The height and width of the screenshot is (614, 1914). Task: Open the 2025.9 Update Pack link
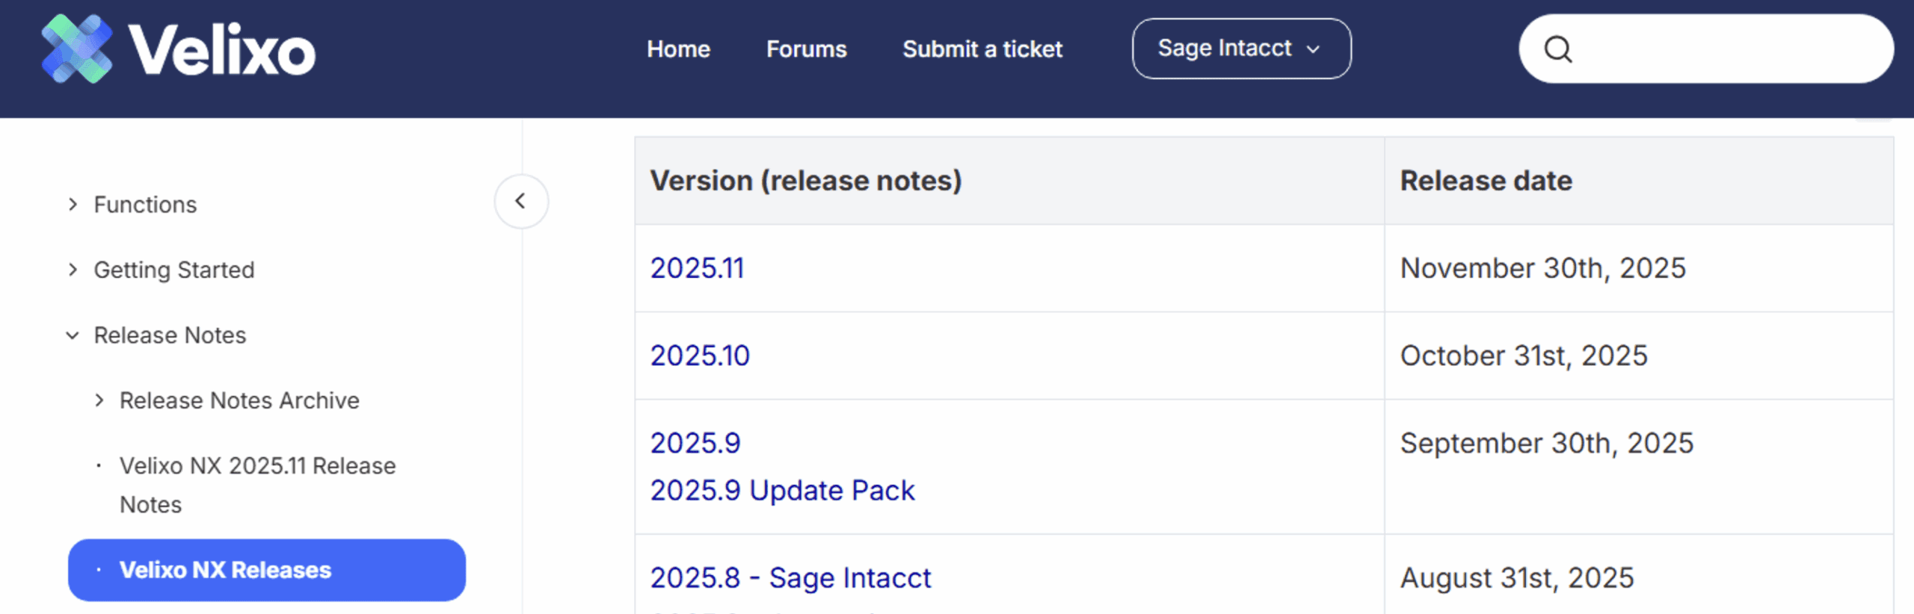(782, 490)
